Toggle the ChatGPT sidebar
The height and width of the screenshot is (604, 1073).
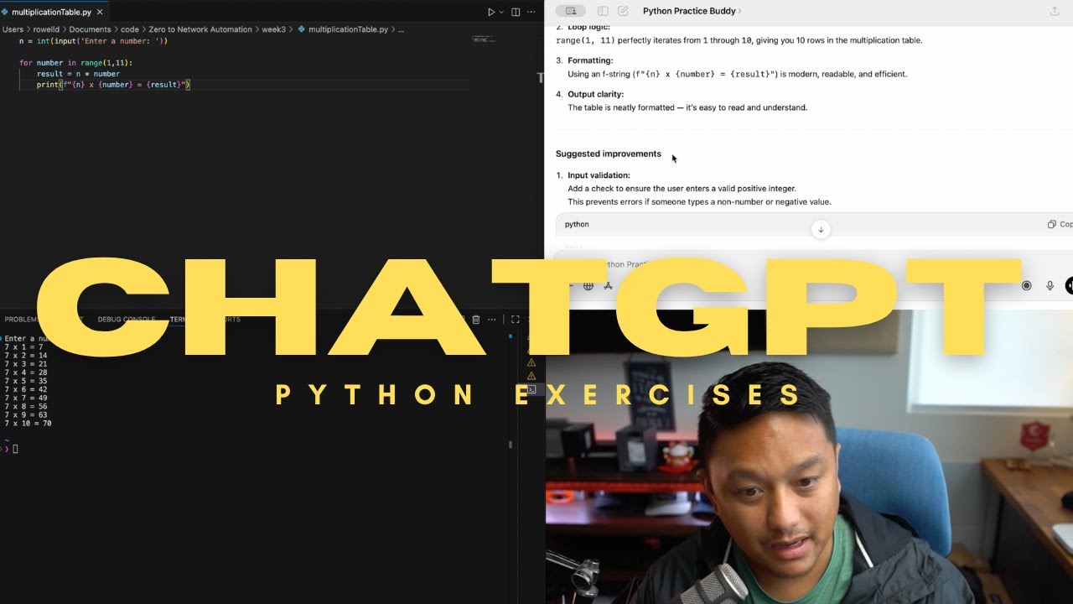click(603, 11)
